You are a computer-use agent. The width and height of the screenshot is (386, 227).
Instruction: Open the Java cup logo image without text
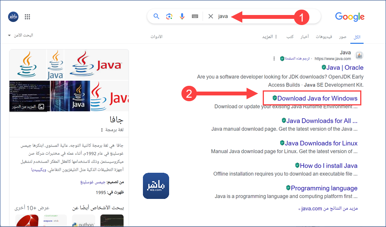coord(28,65)
